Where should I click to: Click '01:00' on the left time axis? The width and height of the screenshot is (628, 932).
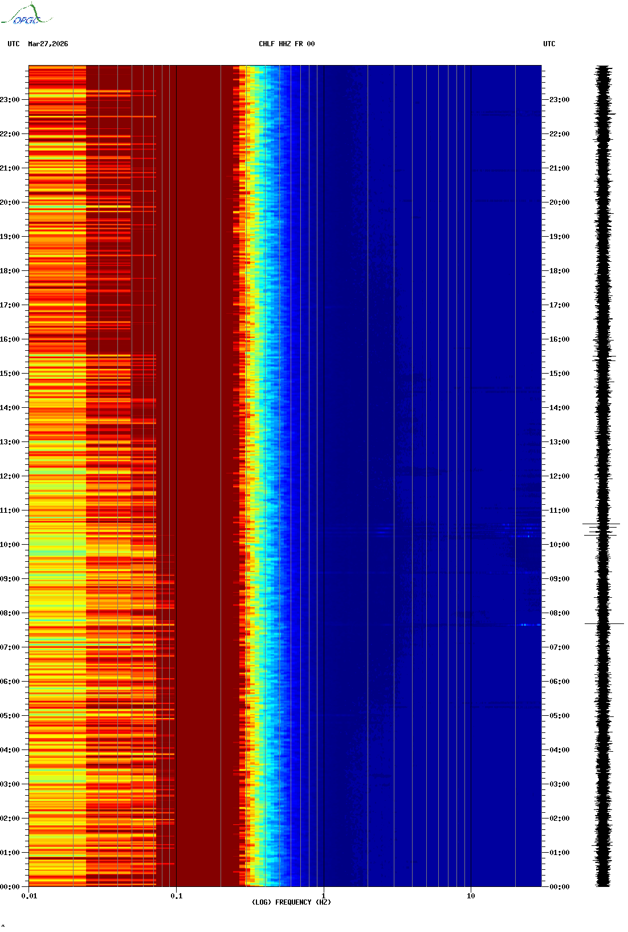coord(10,853)
